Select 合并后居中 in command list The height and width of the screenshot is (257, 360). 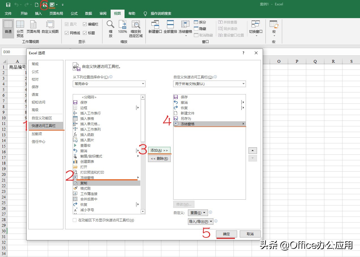(106, 199)
